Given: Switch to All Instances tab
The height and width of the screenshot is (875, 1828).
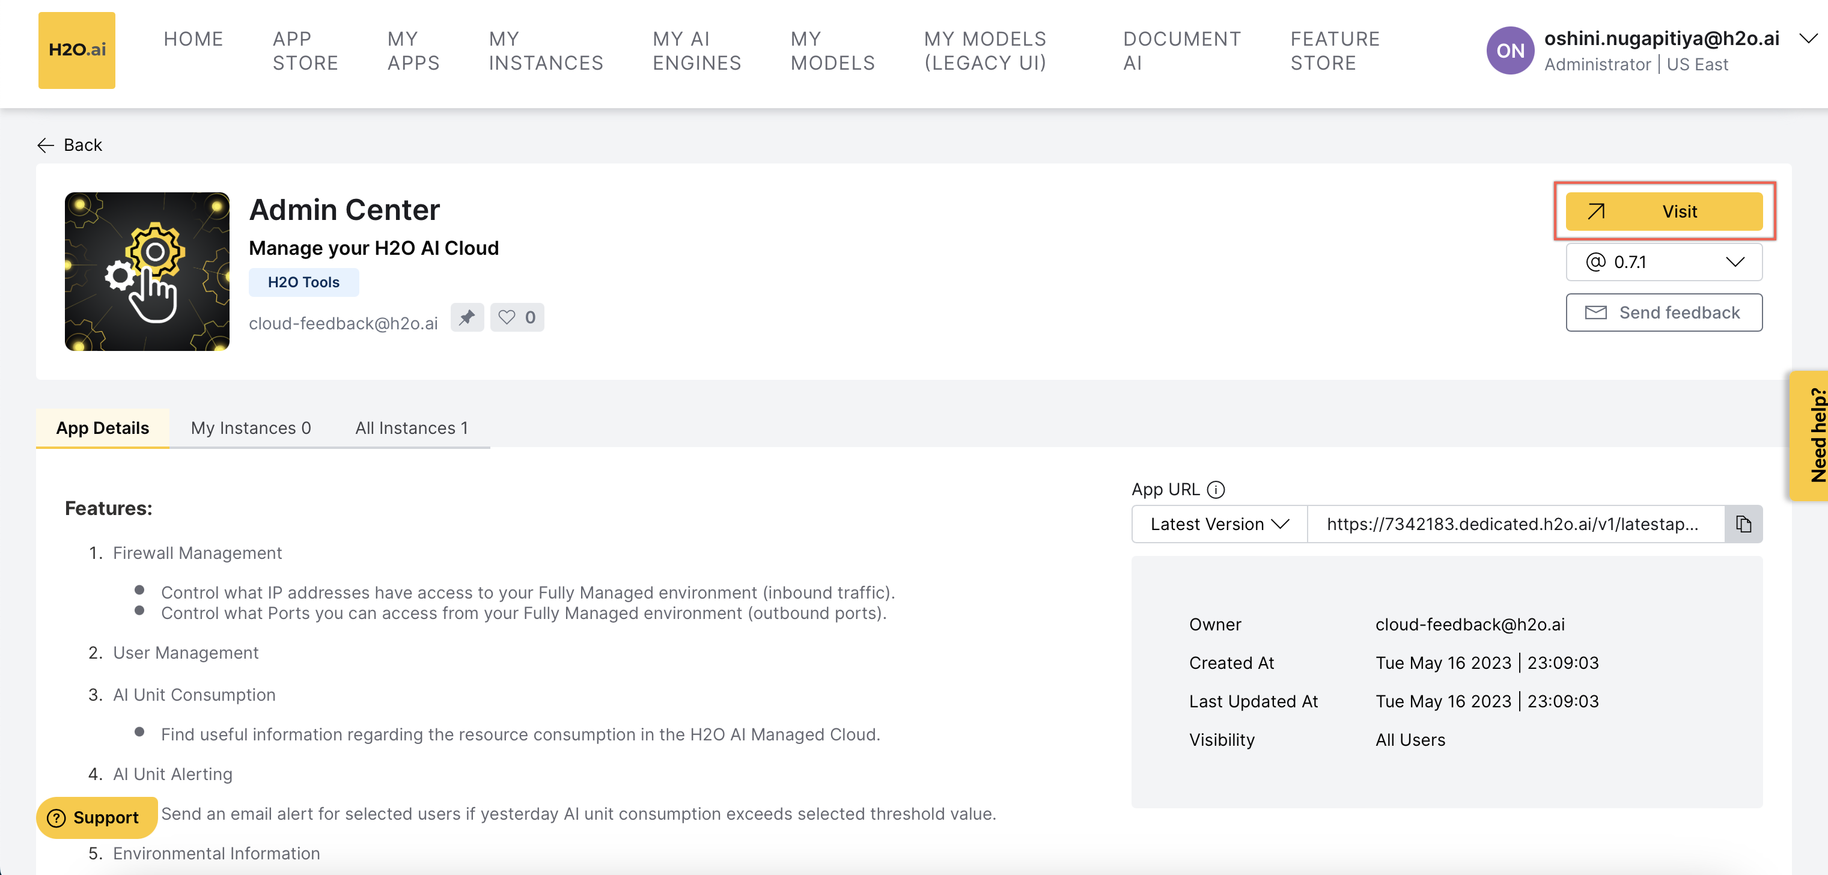Looking at the screenshot, I should [x=411, y=428].
